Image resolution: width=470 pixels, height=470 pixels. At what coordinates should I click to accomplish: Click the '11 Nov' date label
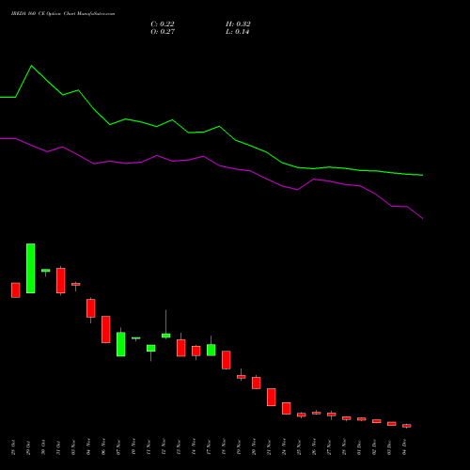click(149, 447)
